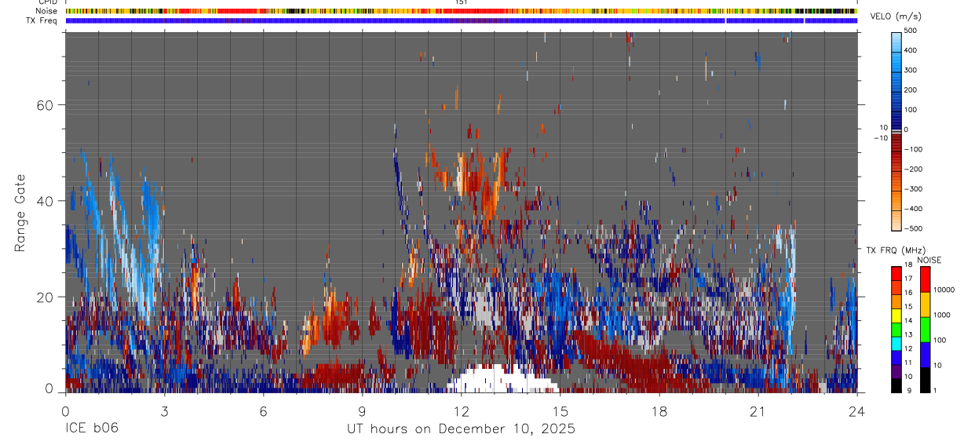This screenshot has height=445, width=964.
Task: Click the y-axis tick label 20
Action: [43, 297]
